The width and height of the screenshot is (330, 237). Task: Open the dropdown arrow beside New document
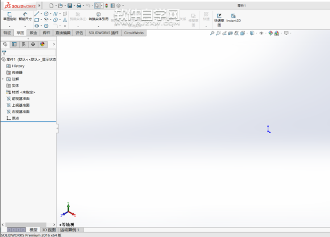pyautogui.click(x=56, y=6)
